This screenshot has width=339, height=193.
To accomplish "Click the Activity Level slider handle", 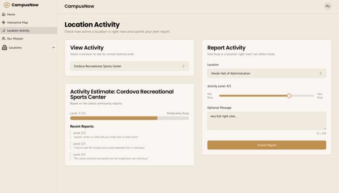I will [289, 95].
